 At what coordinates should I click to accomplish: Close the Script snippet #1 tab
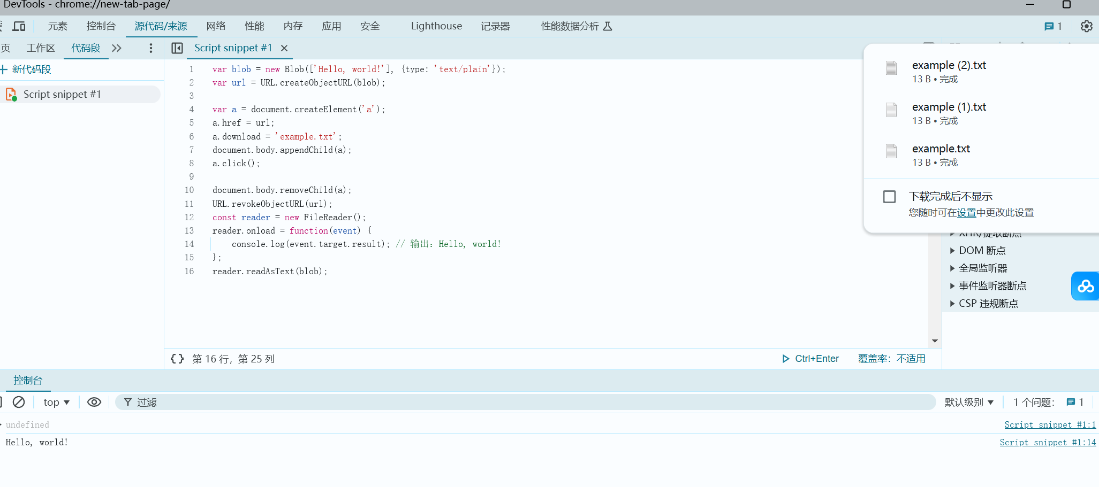pos(284,48)
